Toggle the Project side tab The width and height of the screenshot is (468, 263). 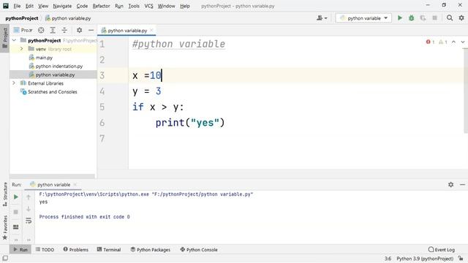5,38
